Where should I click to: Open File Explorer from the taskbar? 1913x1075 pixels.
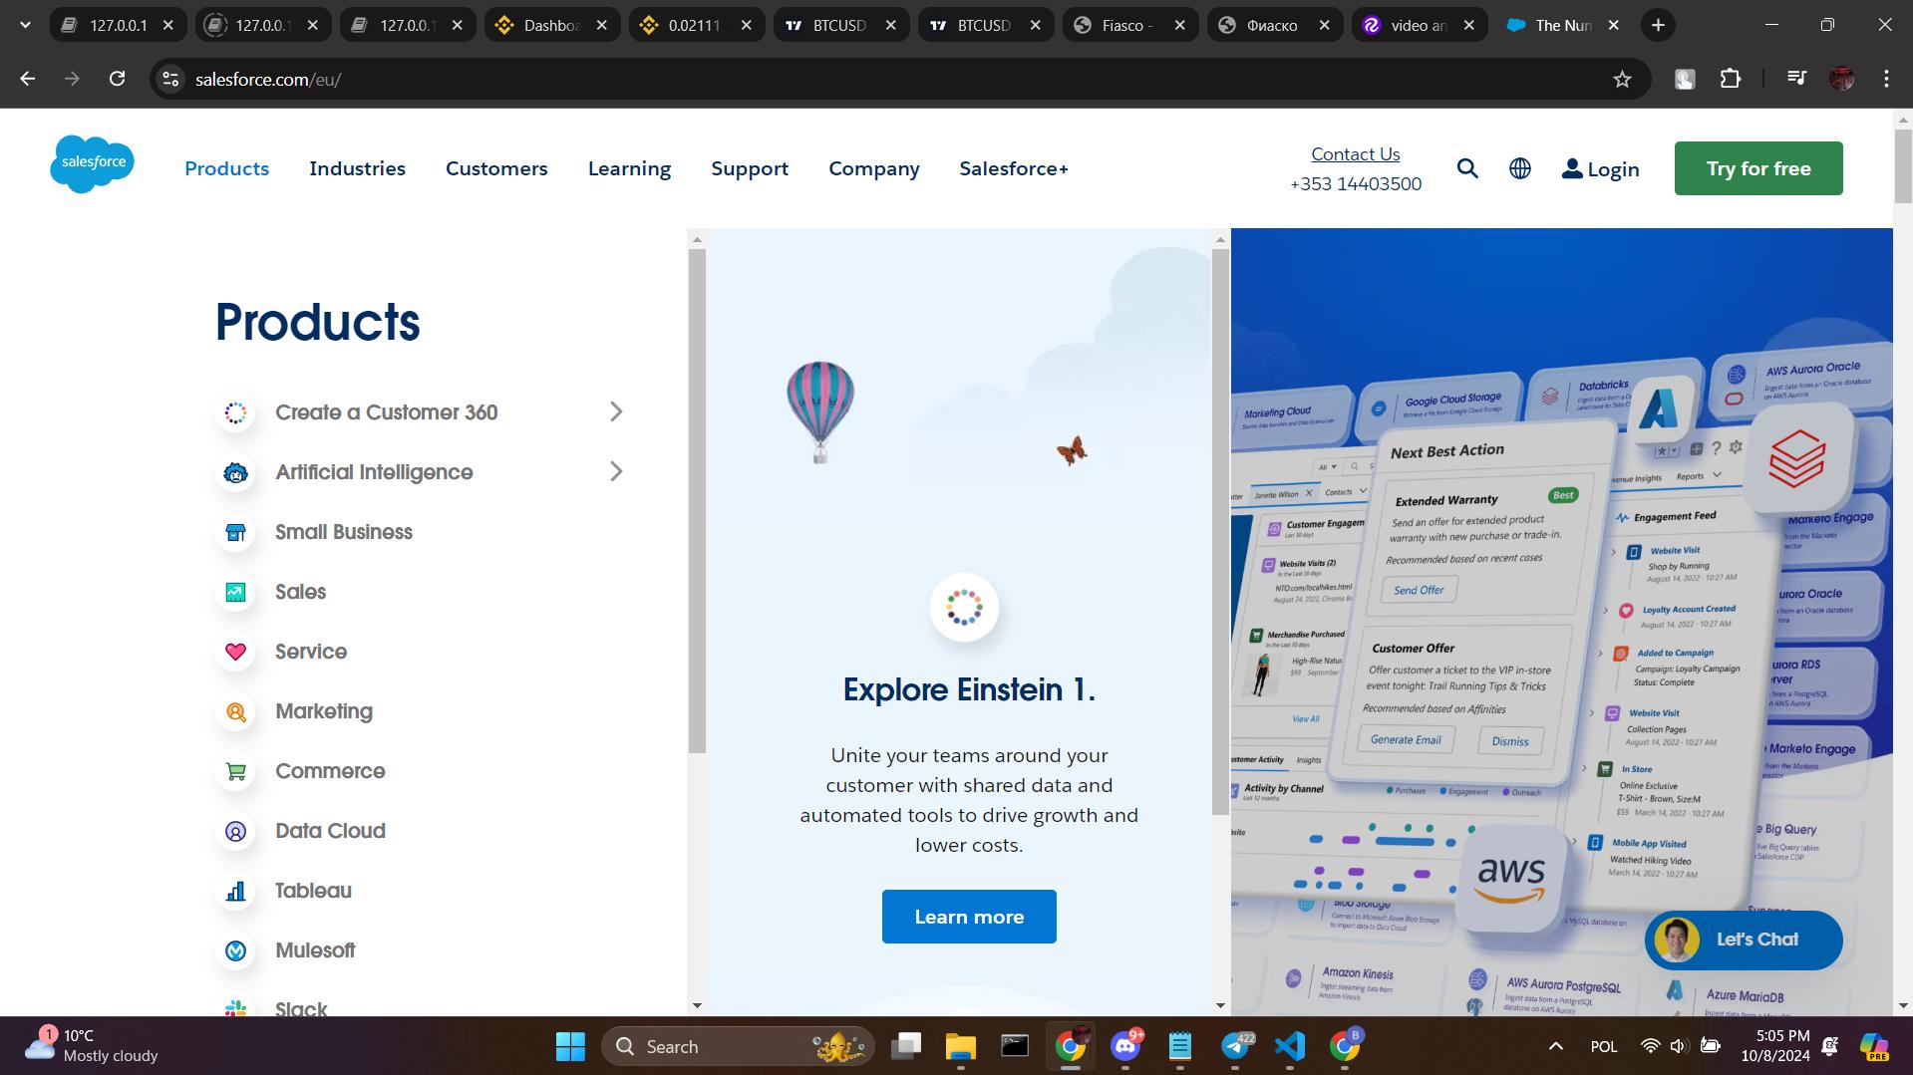[x=960, y=1046]
